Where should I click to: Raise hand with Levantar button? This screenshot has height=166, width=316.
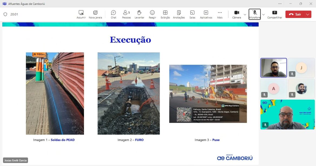coord(139,14)
